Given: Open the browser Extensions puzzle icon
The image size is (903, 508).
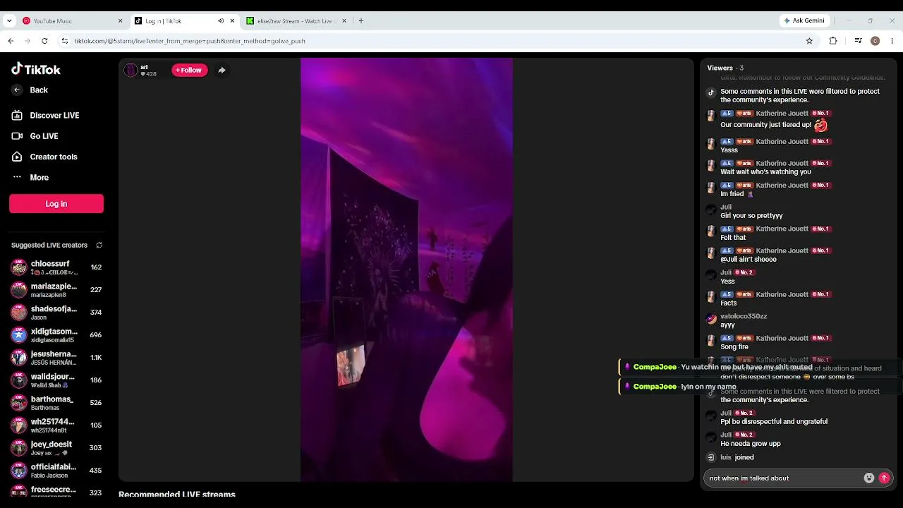Looking at the screenshot, I should tap(833, 41).
